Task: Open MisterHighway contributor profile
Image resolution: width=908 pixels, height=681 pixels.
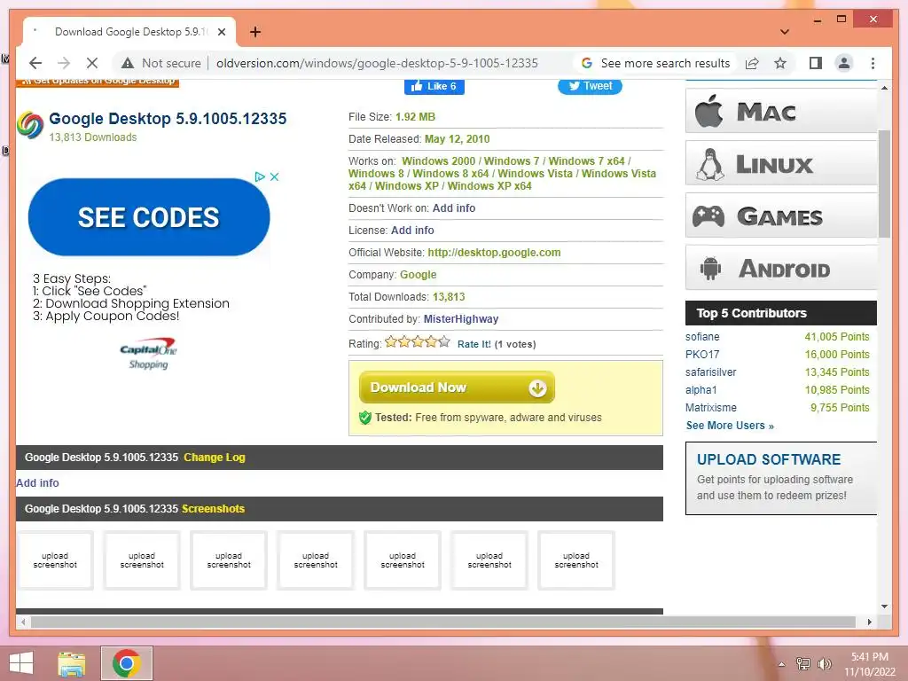Action: pos(461,319)
